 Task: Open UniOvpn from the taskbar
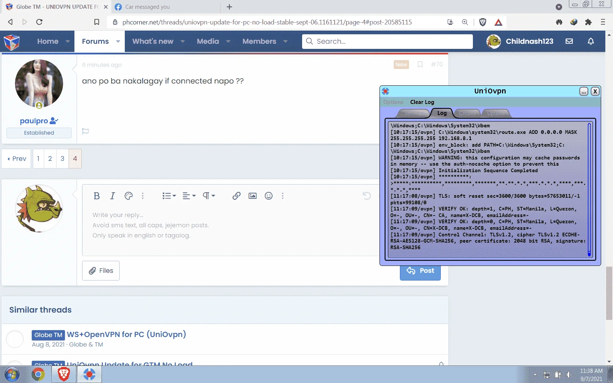pyautogui.click(x=89, y=374)
